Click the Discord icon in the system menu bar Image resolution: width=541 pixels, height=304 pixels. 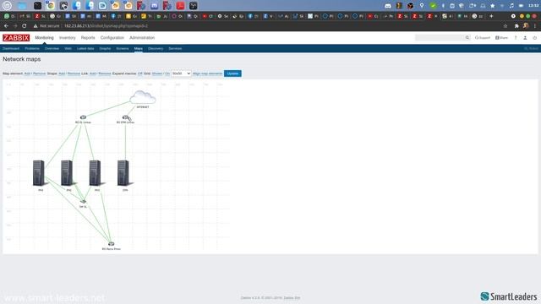388,6
